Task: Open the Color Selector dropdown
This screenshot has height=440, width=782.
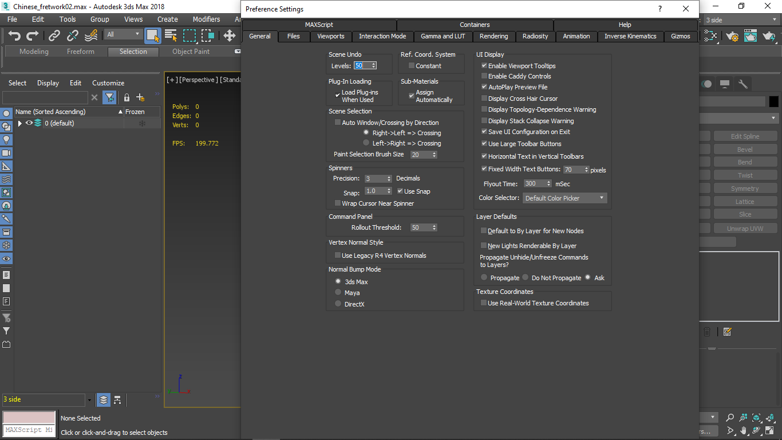Action: [x=564, y=198]
